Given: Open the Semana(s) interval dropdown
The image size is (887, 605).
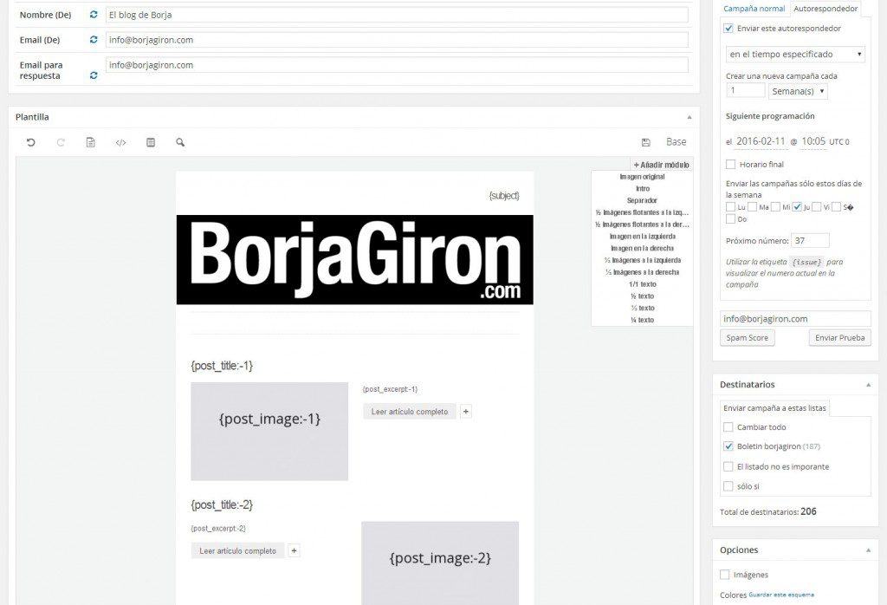Looking at the screenshot, I should 798,91.
